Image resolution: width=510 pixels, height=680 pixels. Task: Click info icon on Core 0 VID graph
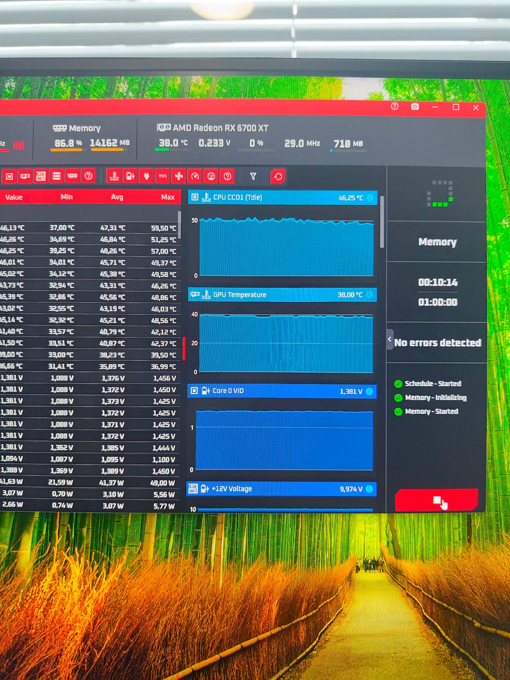(369, 391)
